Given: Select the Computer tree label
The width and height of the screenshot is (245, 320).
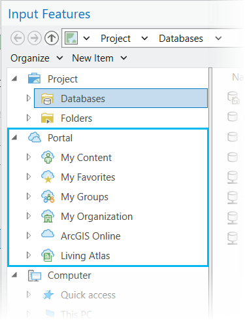Looking at the screenshot, I should pos(69,276).
